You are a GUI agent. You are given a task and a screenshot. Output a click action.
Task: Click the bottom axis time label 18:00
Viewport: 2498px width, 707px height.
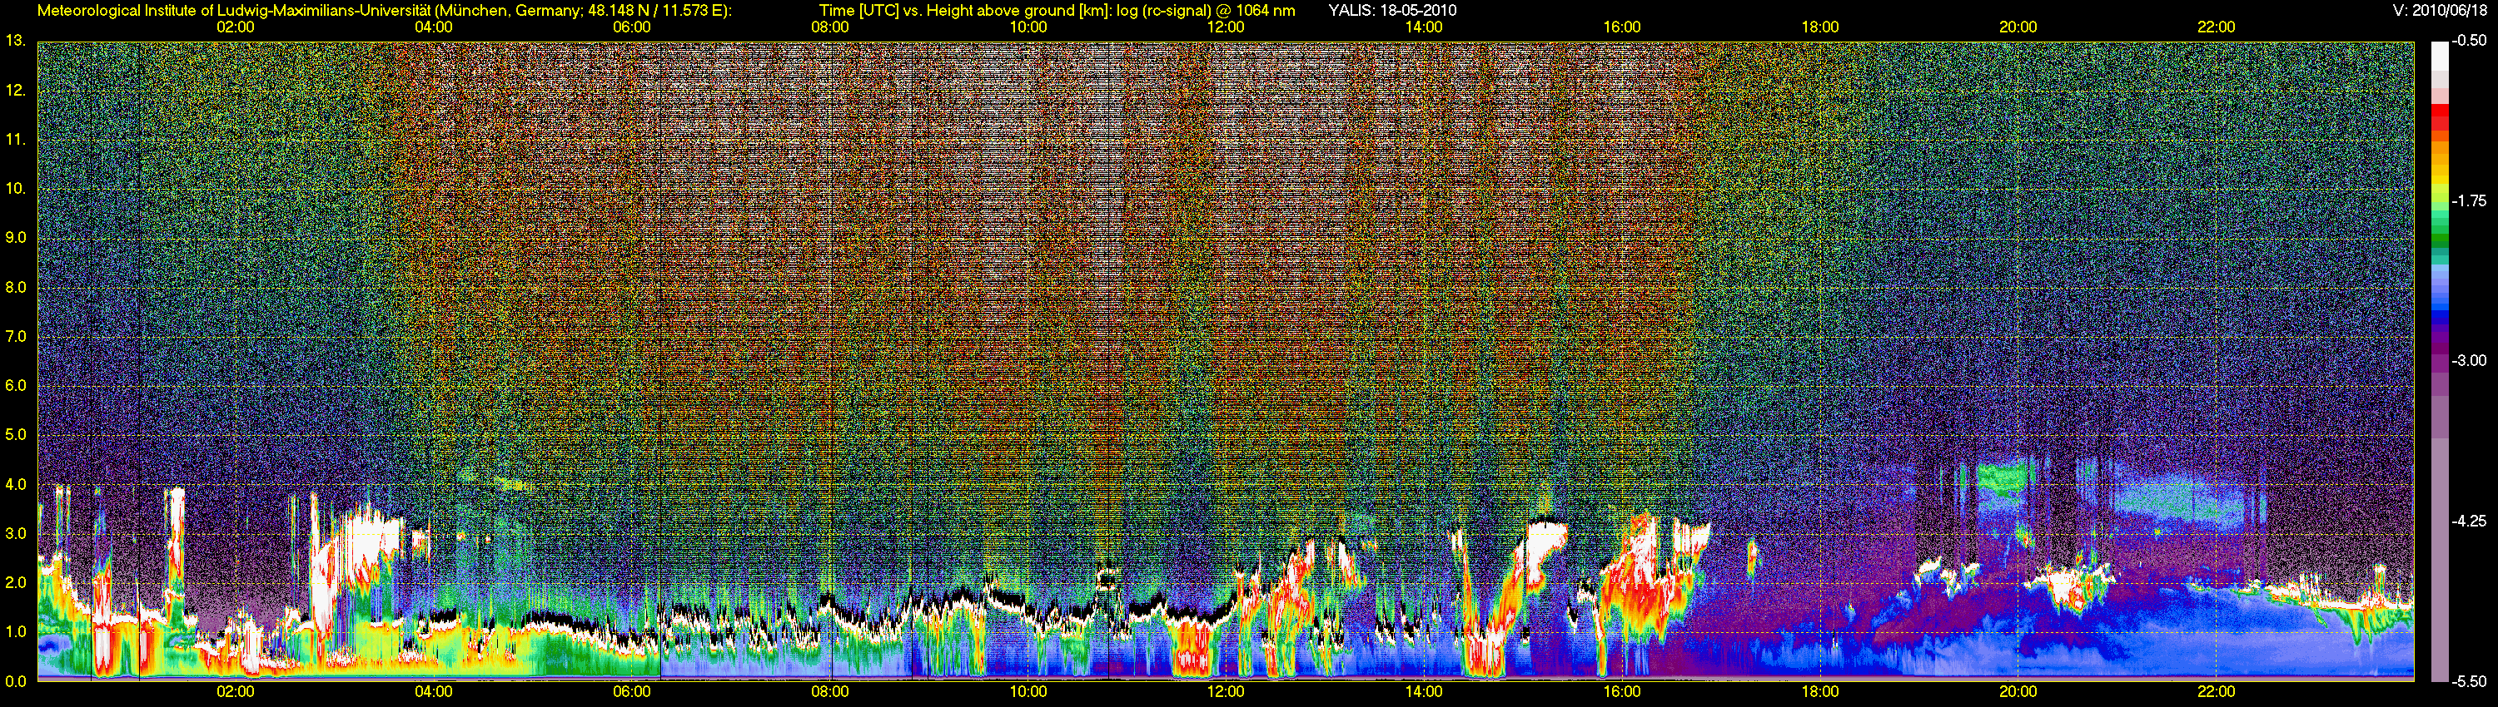pyautogui.click(x=1820, y=693)
